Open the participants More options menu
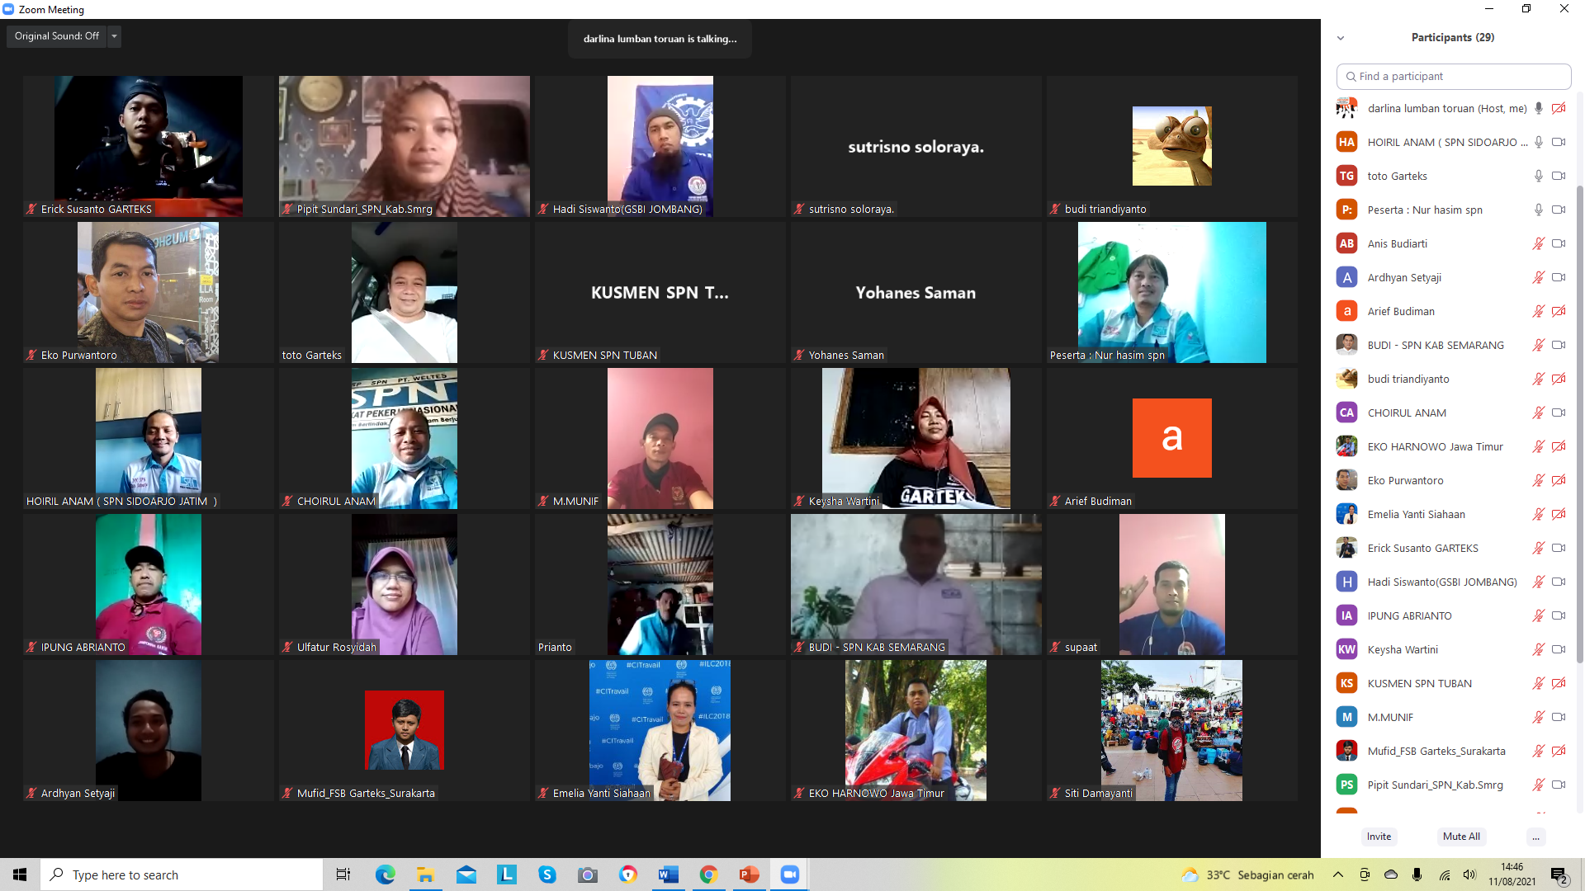 1535,837
